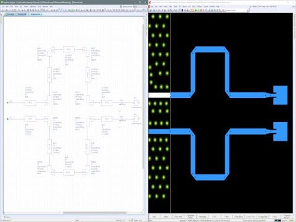Select line block before the lower output port
Viewport: 296px width, 222px height.
pyautogui.click(x=107, y=119)
